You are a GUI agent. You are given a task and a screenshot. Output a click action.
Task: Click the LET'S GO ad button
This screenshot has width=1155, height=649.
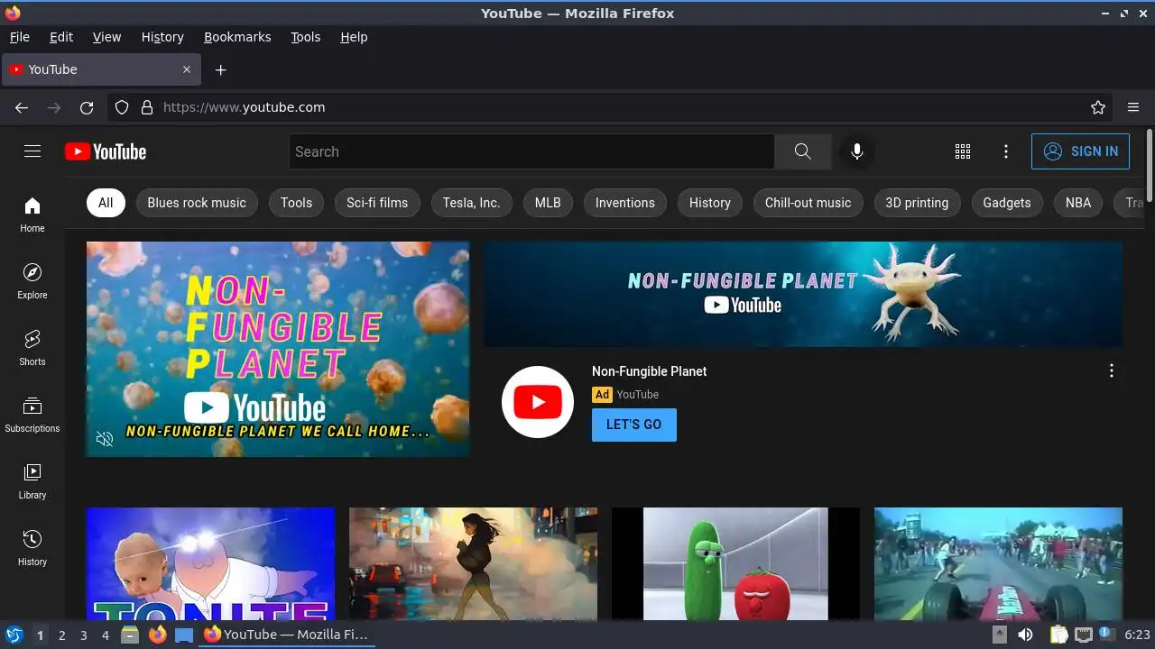tap(634, 425)
